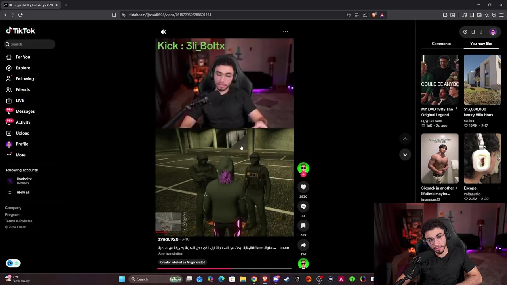Image resolution: width=507 pixels, height=285 pixels.
Task: Open Terms & Policies link
Action: (19, 221)
